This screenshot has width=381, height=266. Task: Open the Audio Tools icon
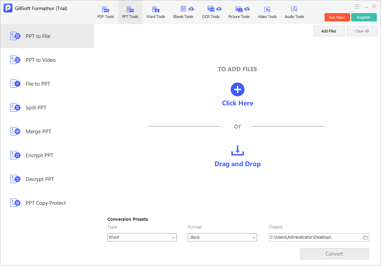[294, 9]
